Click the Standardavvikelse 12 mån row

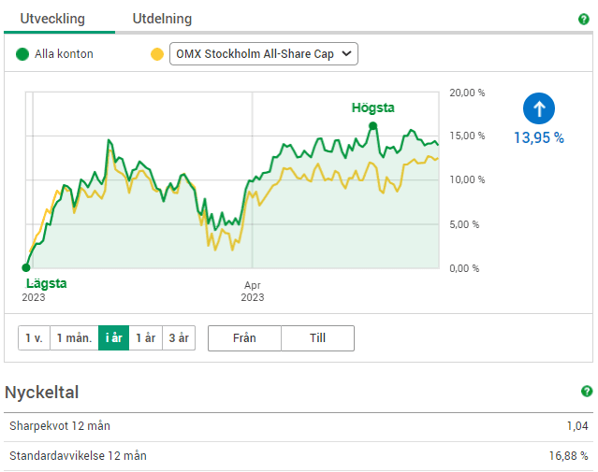click(x=299, y=456)
